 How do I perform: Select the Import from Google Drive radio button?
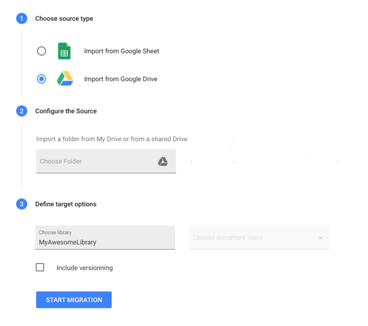pos(41,79)
